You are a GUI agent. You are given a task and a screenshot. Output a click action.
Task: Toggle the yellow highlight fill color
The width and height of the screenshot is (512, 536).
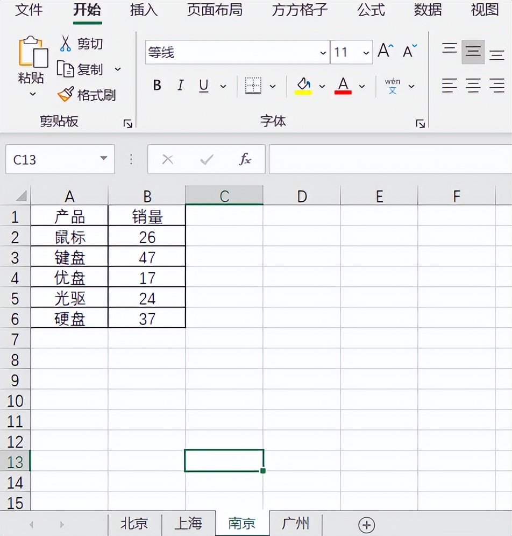point(302,85)
